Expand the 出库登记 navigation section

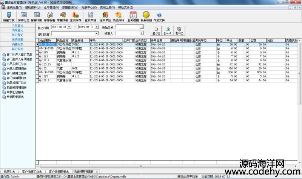(x=17, y=30)
